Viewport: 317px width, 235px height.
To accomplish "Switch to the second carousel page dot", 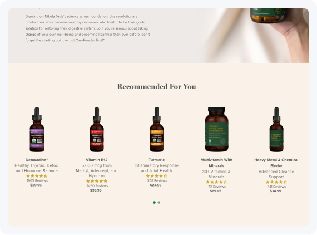I will (x=159, y=202).
